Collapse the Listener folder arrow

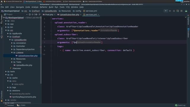tap(12, 53)
